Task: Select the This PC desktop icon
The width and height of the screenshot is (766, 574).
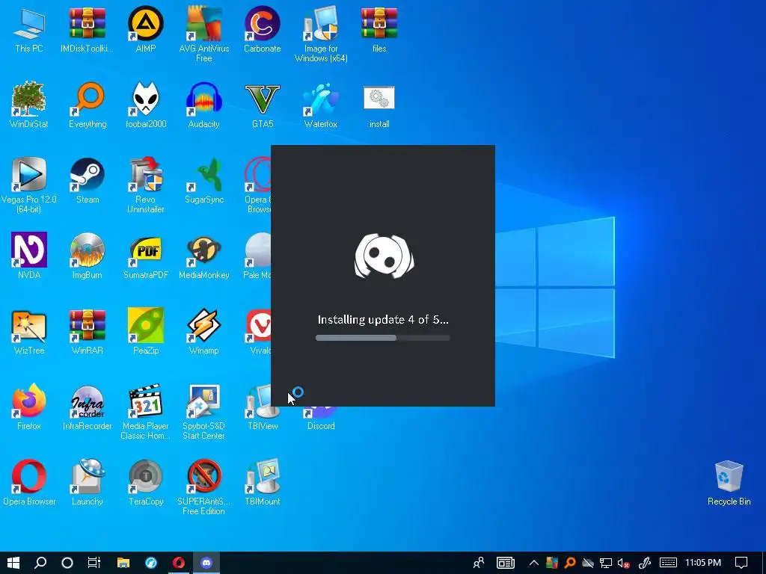Action: [29, 23]
